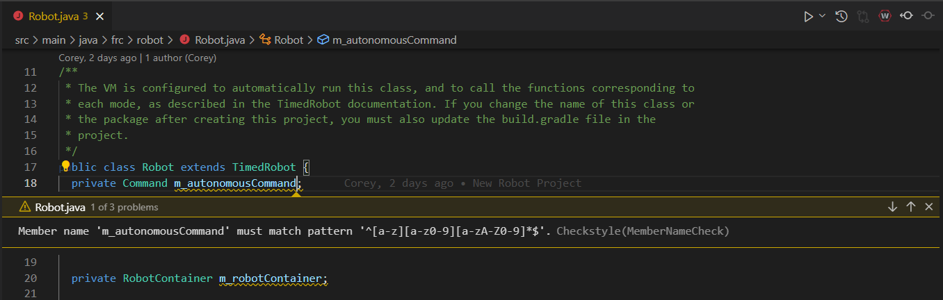Click TimedRobot in class declaration
The height and width of the screenshot is (300, 943).
click(264, 167)
